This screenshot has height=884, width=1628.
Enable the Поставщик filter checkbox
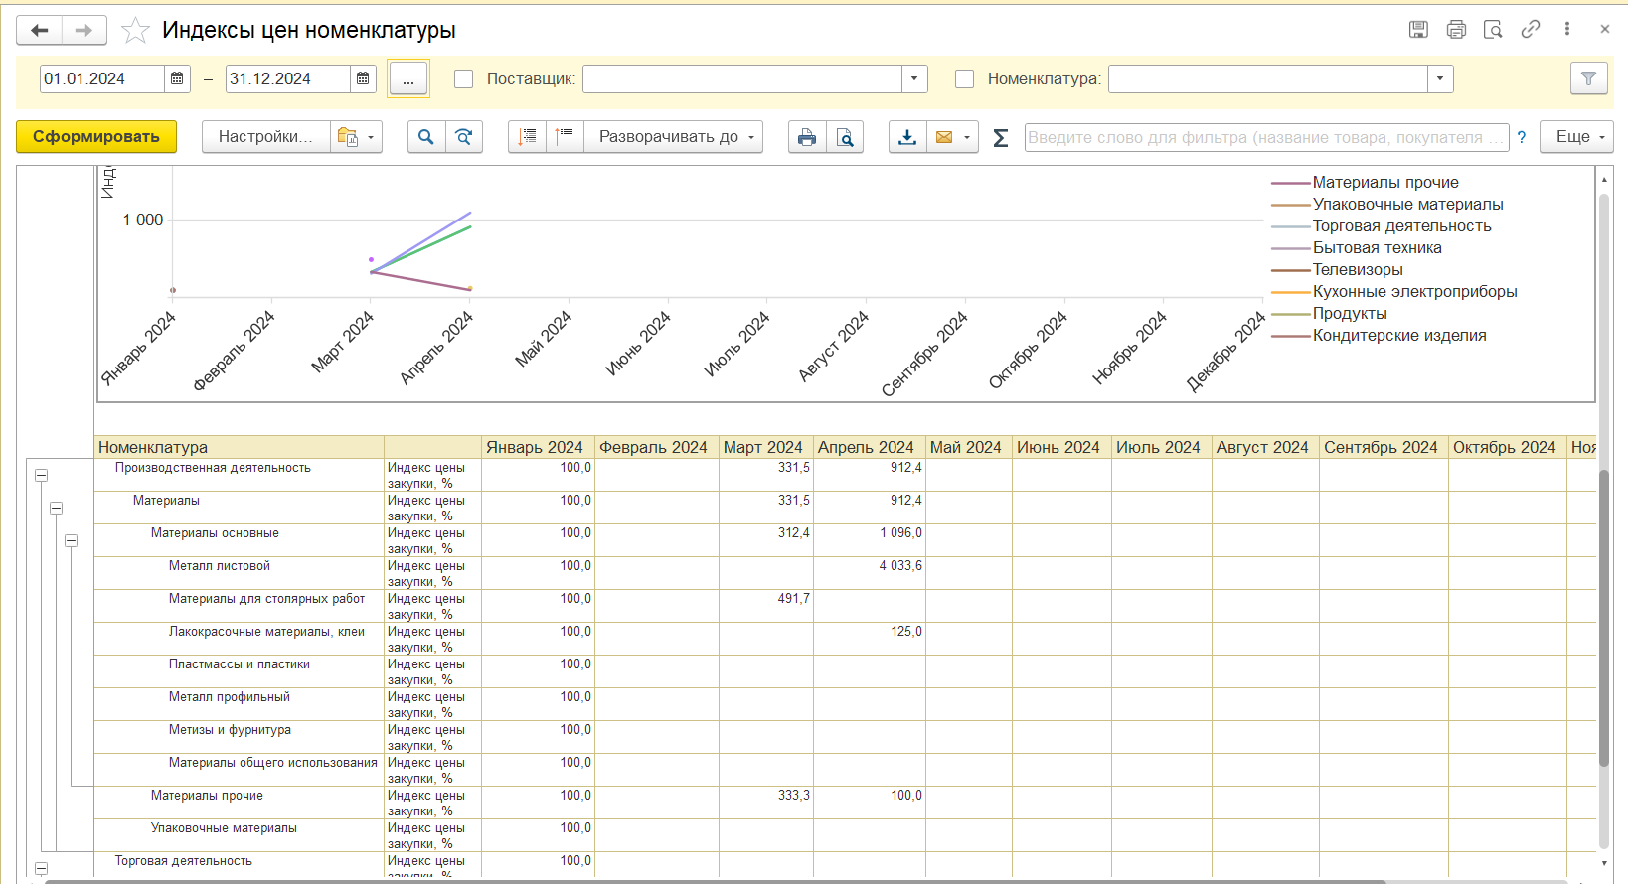point(463,78)
